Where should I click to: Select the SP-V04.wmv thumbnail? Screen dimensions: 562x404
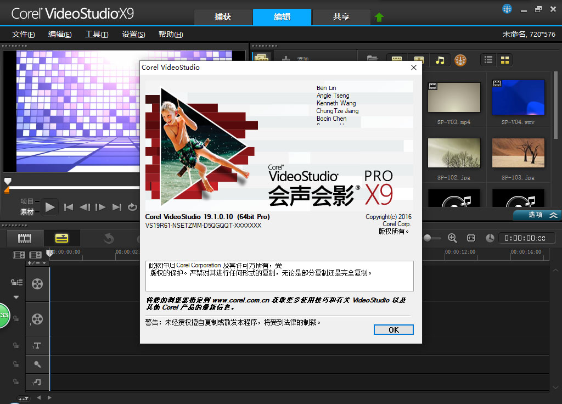point(518,97)
